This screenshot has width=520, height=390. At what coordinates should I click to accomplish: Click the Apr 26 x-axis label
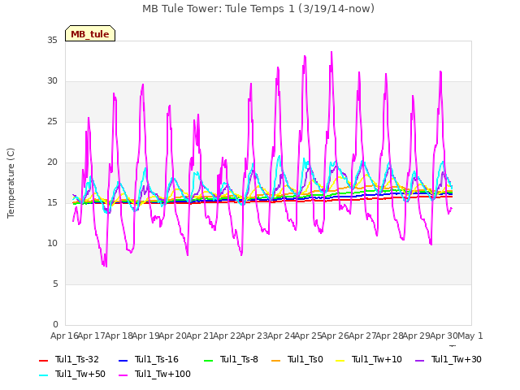336,336
